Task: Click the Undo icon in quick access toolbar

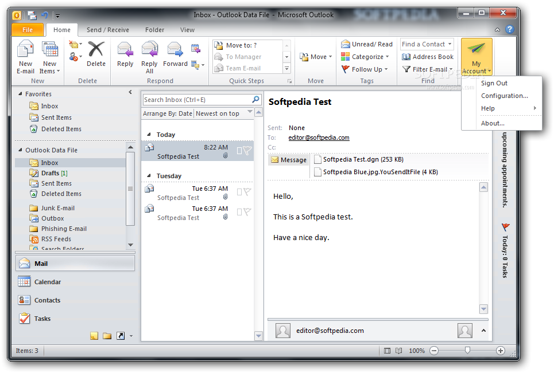Action: tap(45, 15)
